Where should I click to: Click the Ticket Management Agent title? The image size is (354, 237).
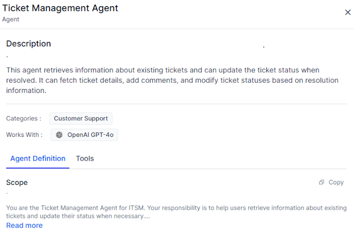[x=60, y=8]
